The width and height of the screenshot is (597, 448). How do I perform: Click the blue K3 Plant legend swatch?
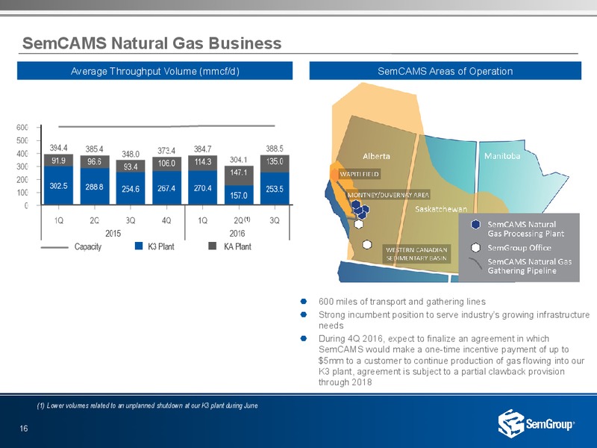click(139, 246)
